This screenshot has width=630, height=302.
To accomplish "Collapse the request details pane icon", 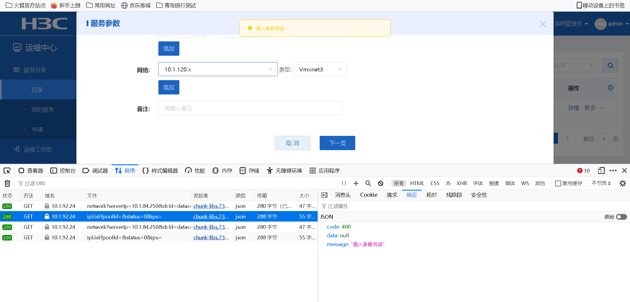I will click(x=324, y=195).
